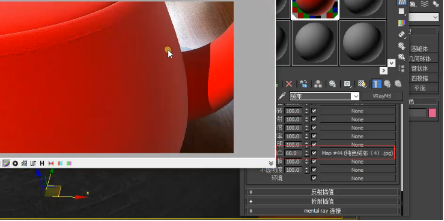444x221 pixels.
Task: Click sample slots scroll-down arrow
Action: [x=391, y=63]
